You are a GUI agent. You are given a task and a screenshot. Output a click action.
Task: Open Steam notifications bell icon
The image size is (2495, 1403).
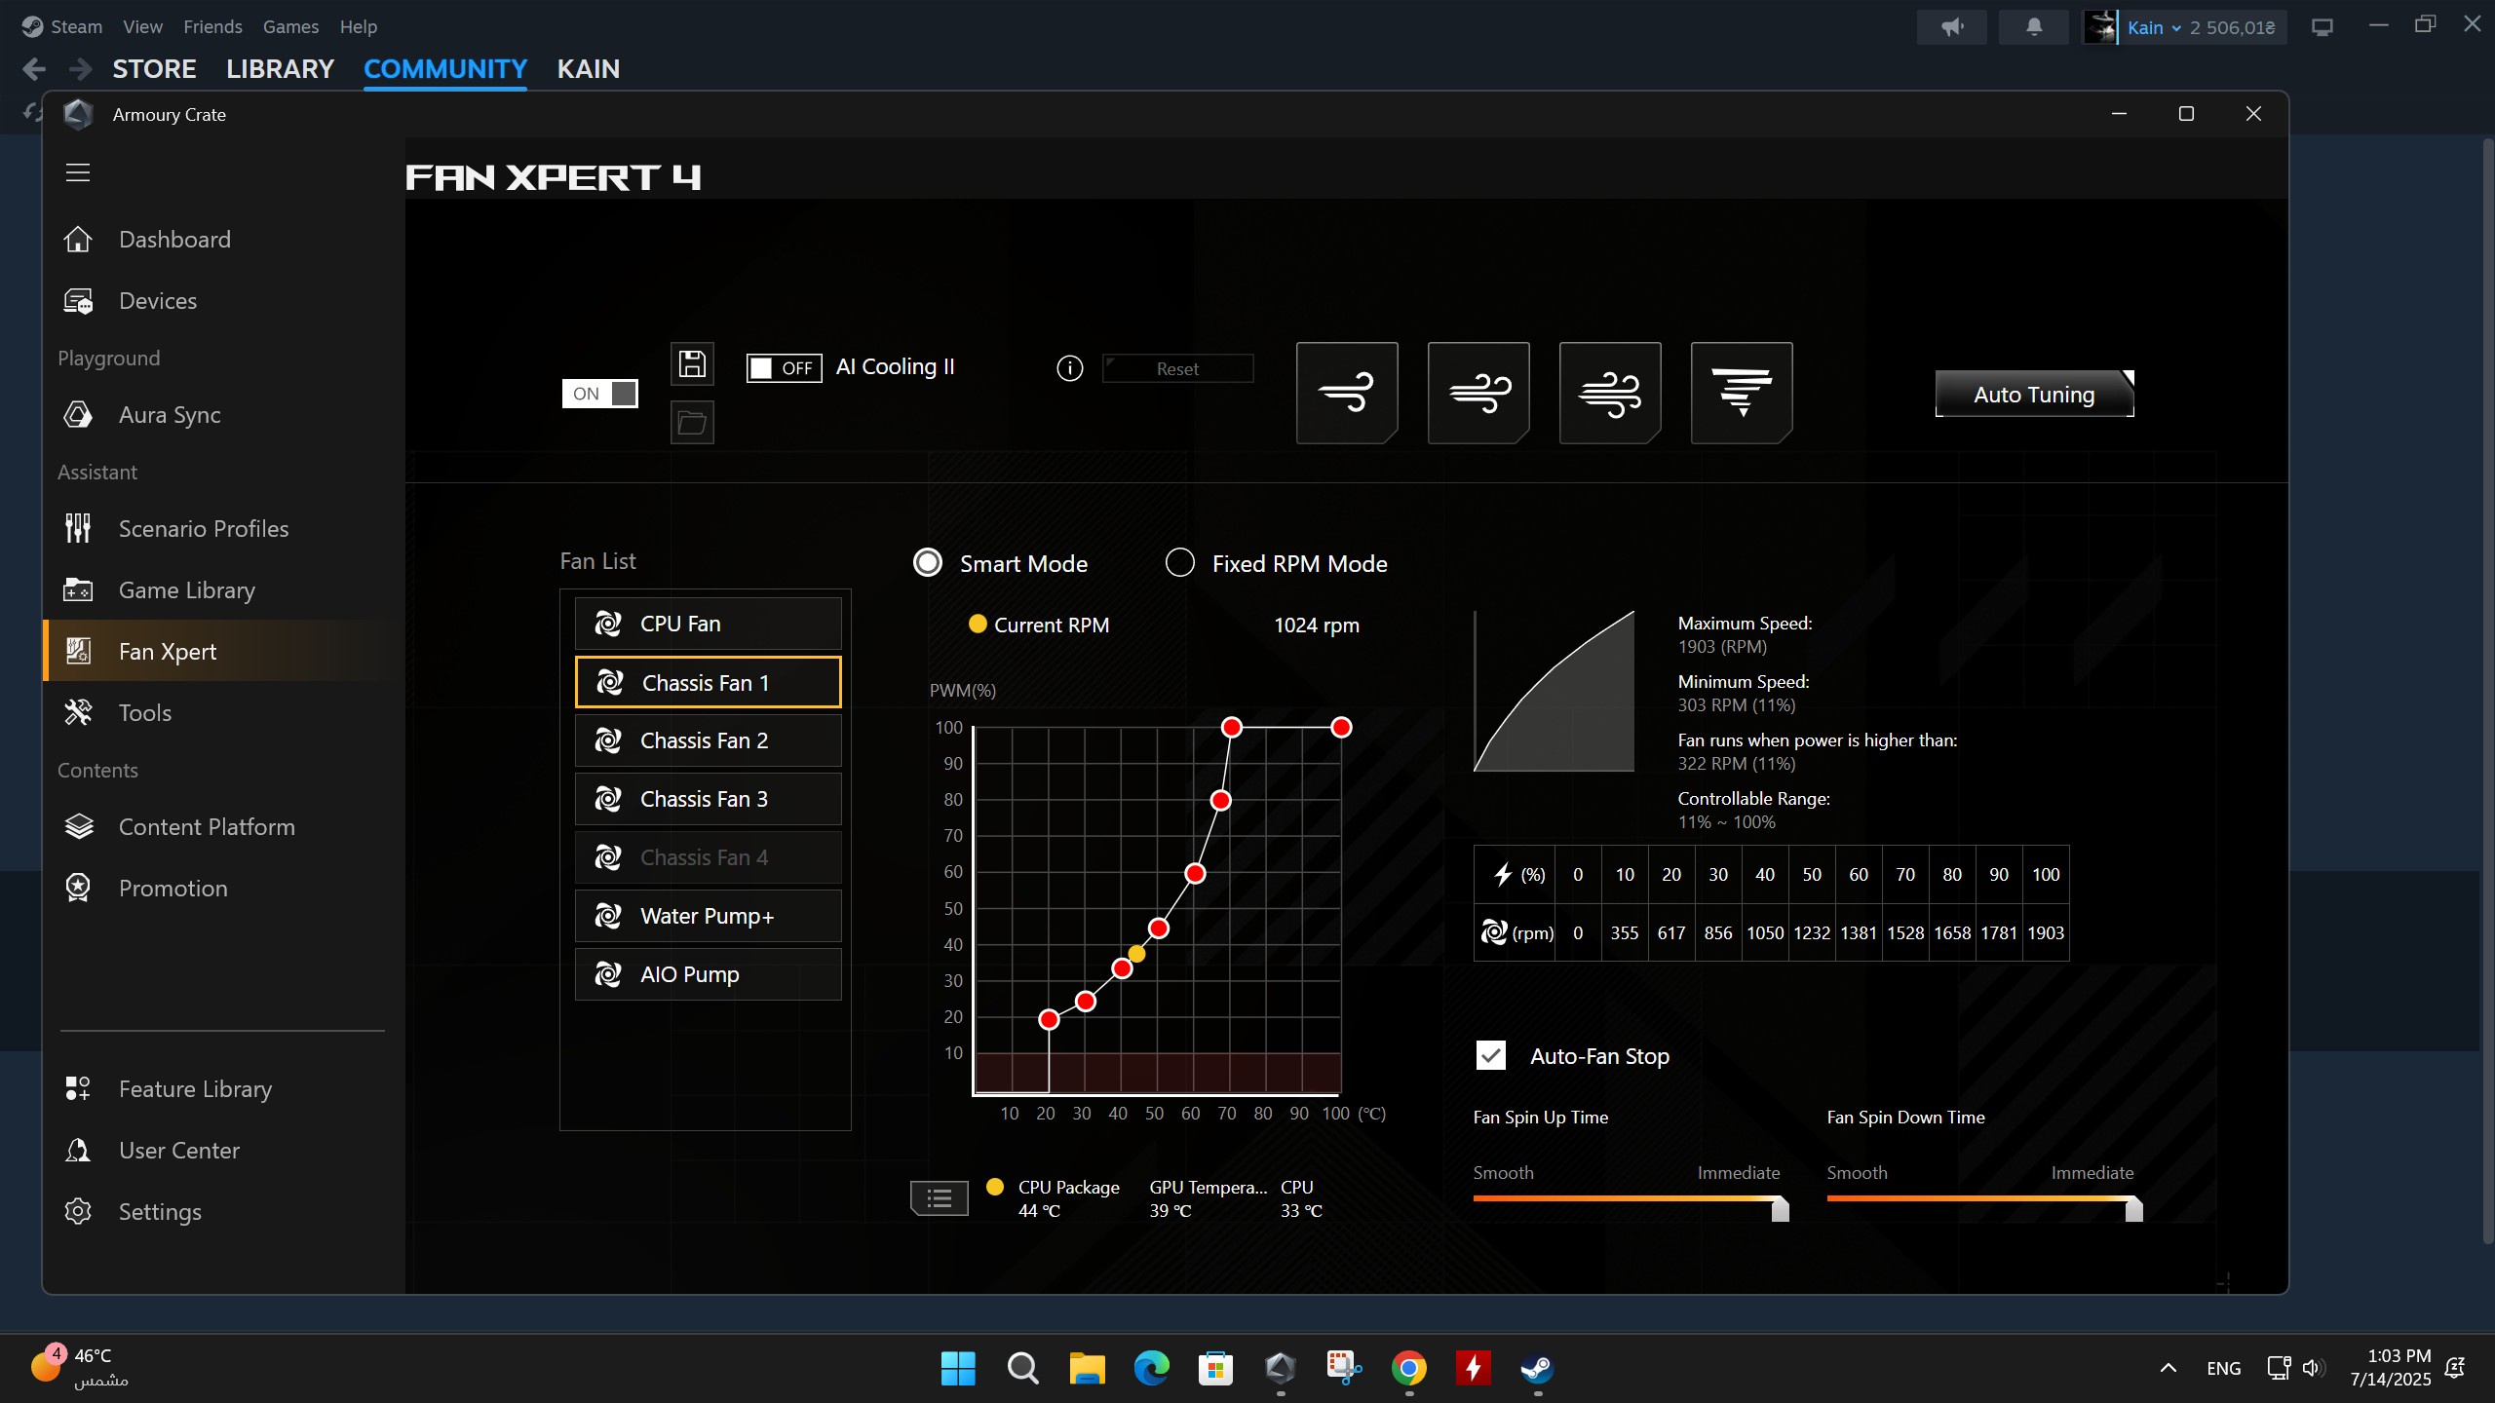(2034, 27)
